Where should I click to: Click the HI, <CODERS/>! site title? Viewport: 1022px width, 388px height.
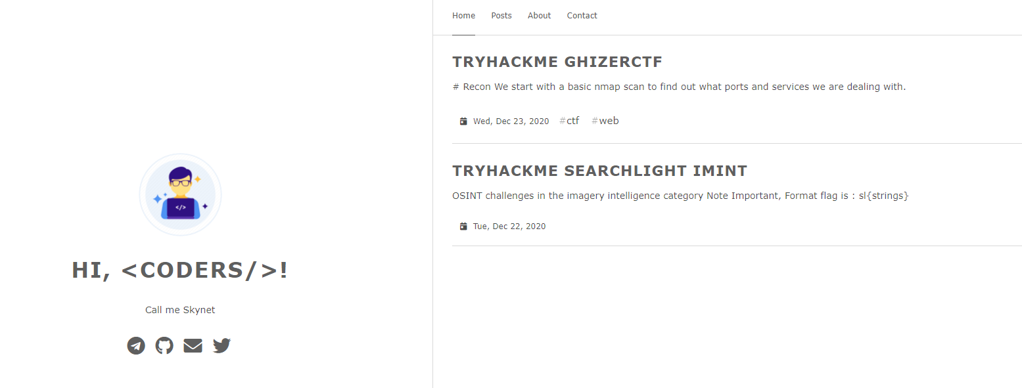pos(180,270)
